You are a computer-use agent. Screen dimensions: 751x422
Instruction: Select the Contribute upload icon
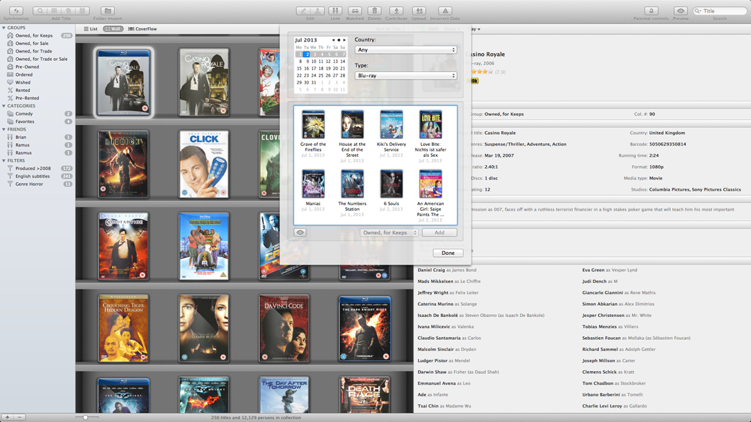coord(396,10)
